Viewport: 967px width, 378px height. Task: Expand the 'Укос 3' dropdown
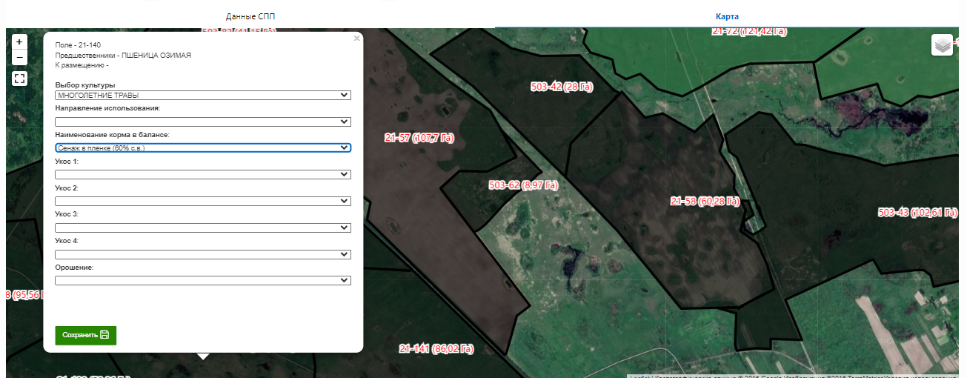coord(203,228)
